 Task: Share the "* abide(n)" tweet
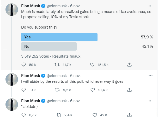(129, 115)
